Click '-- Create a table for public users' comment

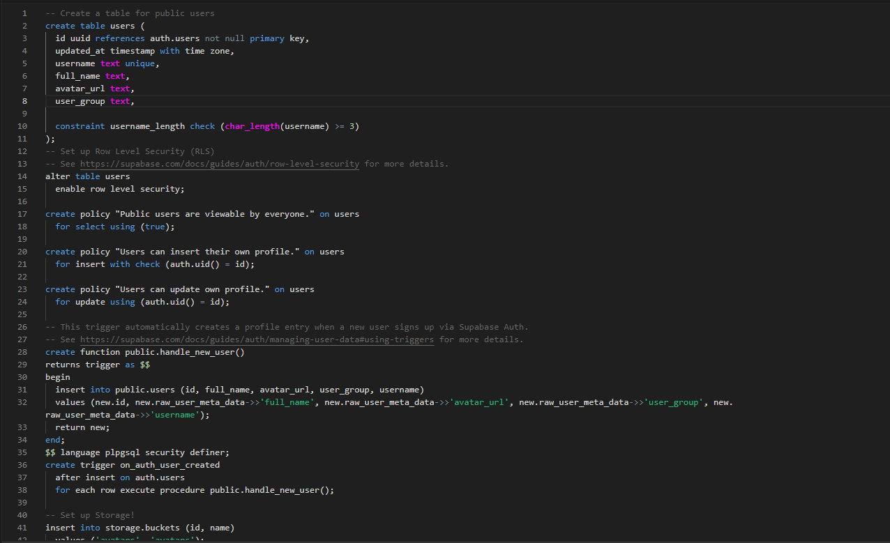[130, 13]
